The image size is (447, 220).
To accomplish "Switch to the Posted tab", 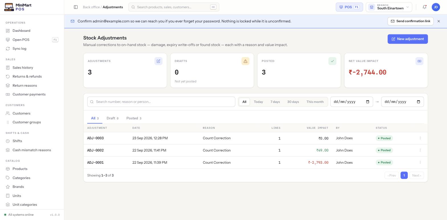I will (x=134, y=118).
